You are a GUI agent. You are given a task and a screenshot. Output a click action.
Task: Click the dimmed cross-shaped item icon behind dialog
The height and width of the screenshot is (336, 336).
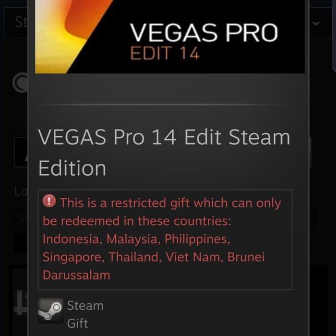tap(20, 302)
